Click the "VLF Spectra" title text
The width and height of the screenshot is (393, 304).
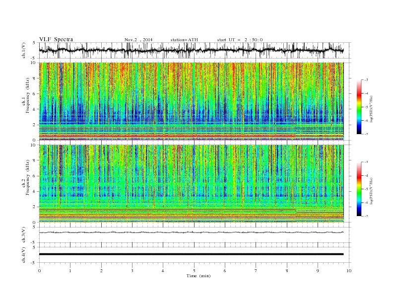pyautogui.click(x=56, y=39)
